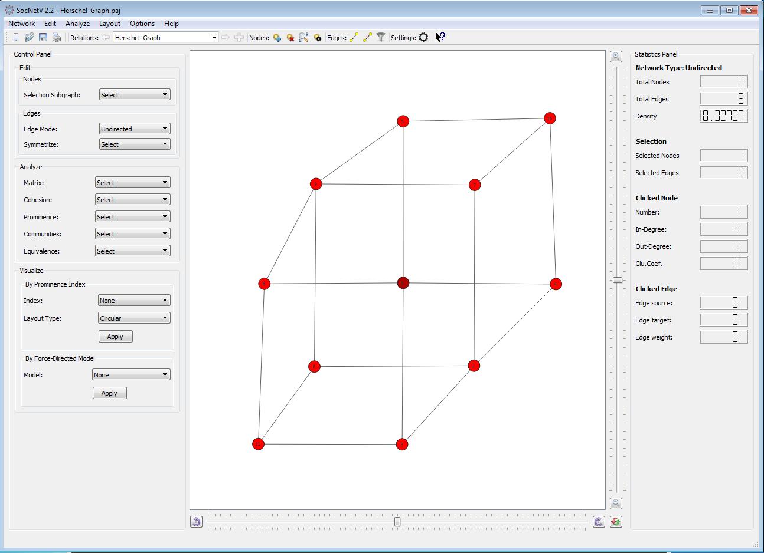Viewport: 764px width, 553px height.
Task: Click the Add Edge toolbar icon
Action: tap(354, 37)
